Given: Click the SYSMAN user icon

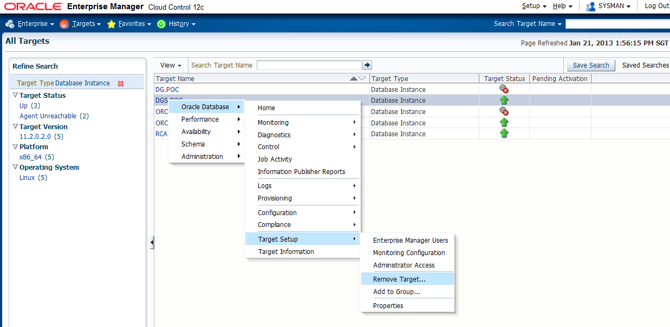Looking at the screenshot, I should pos(591,6).
